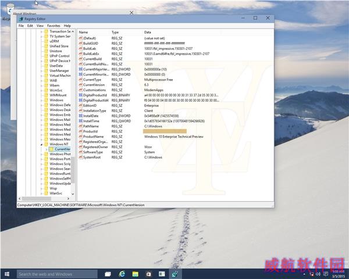Select the ProductName value icon
The image size is (349, 279).
(x=81, y=137)
